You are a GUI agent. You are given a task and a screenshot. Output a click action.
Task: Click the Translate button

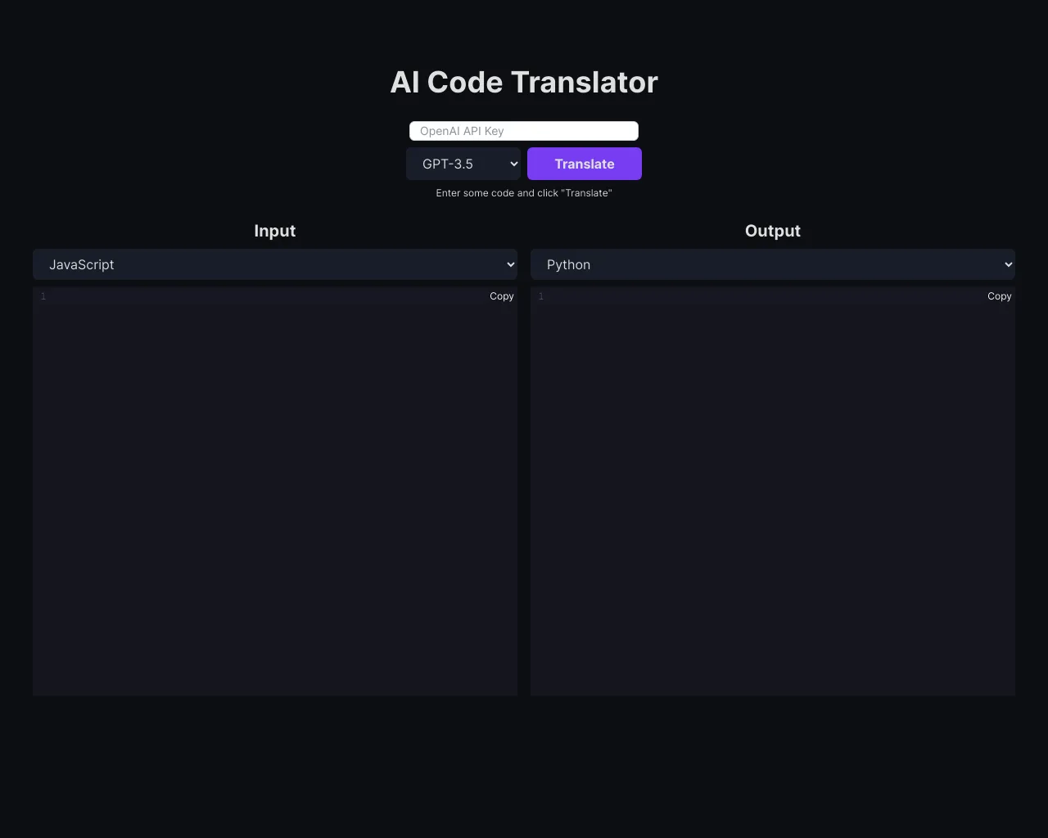tap(584, 164)
